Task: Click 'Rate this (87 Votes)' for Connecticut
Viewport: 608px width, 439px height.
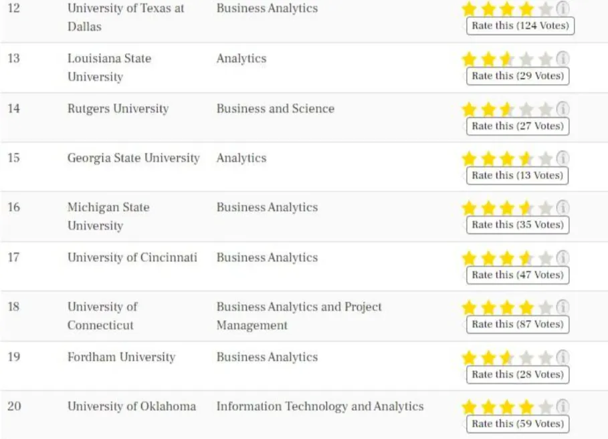Action: tap(517, 324)
